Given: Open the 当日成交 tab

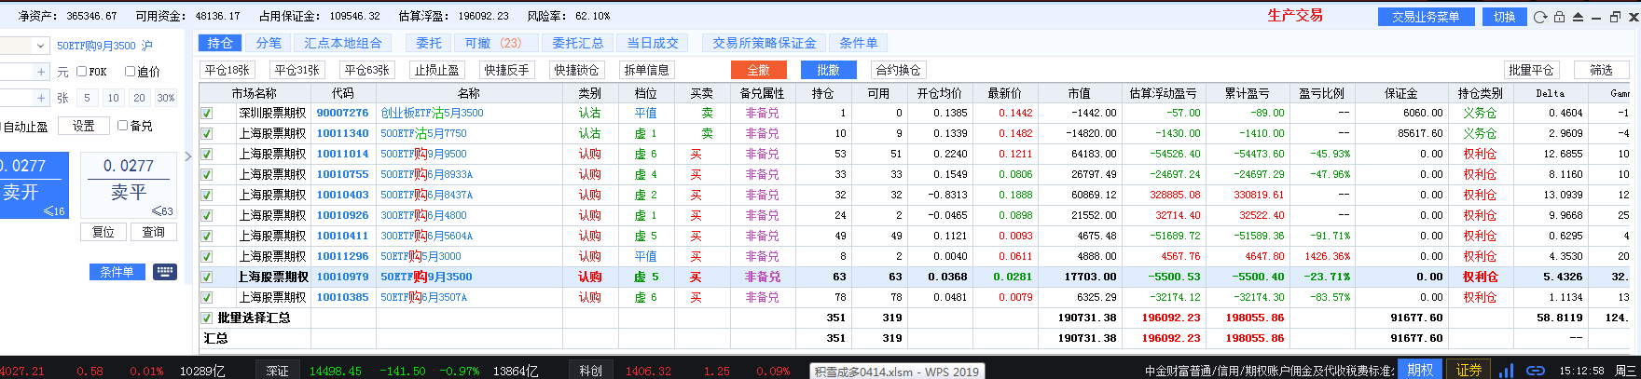Looking at the screenshot, I should coord(653,43).
